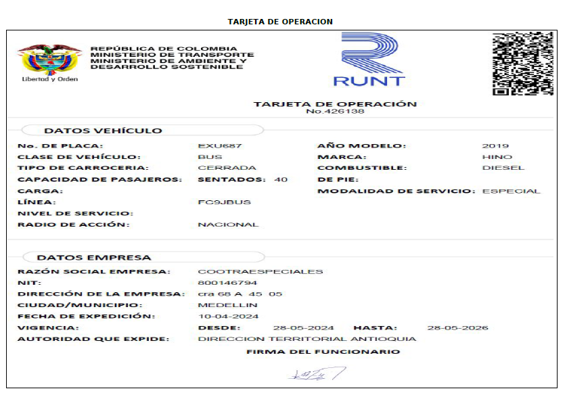Screen dimensions: 567x393
Task: Click the page title TARJETA DE OPERACION
Action: [x=280, y=22]
